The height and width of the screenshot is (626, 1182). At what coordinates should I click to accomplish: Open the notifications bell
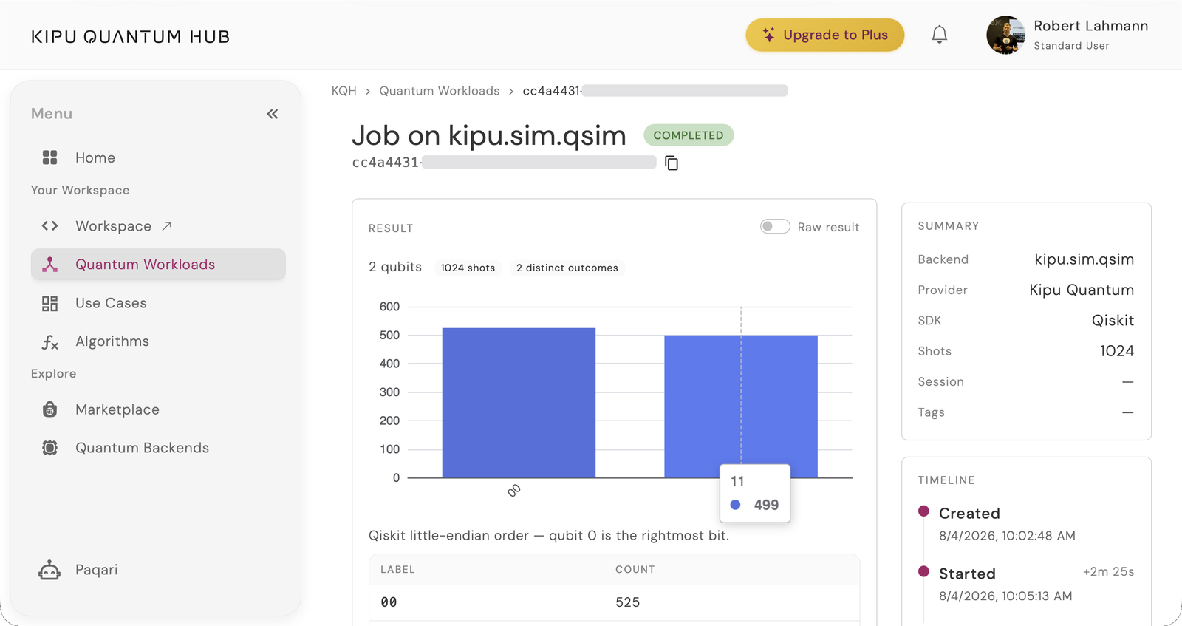(x=939, y=35)
